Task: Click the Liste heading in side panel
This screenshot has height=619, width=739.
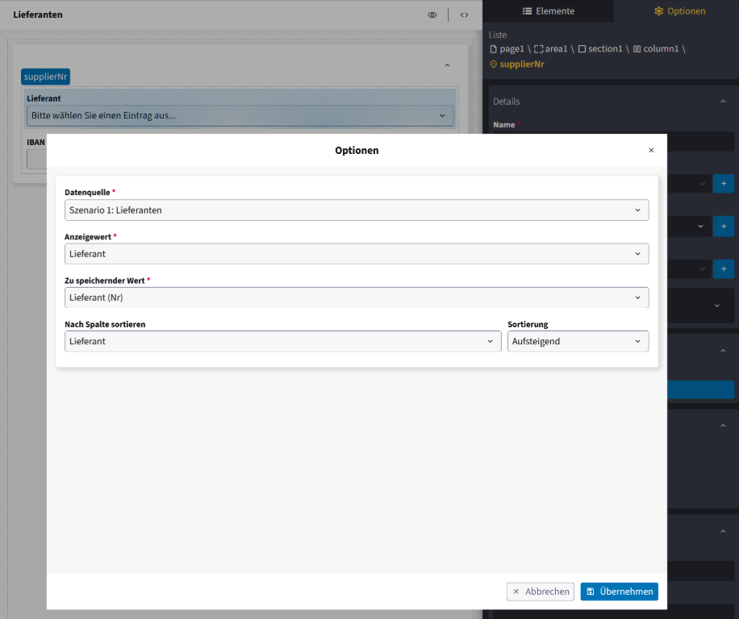Action: tap(498, 35)
